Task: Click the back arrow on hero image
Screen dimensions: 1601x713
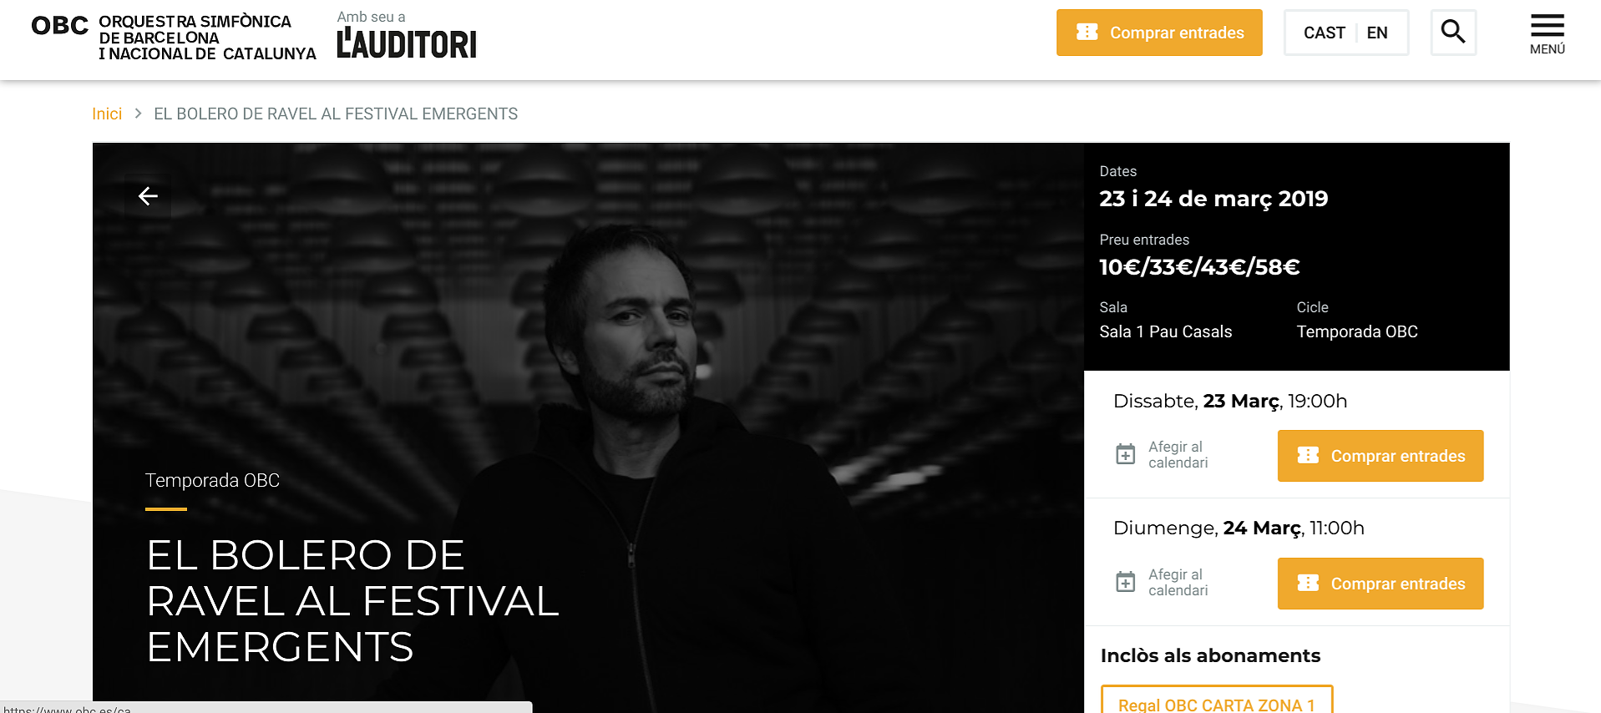Action: (148, 195)
